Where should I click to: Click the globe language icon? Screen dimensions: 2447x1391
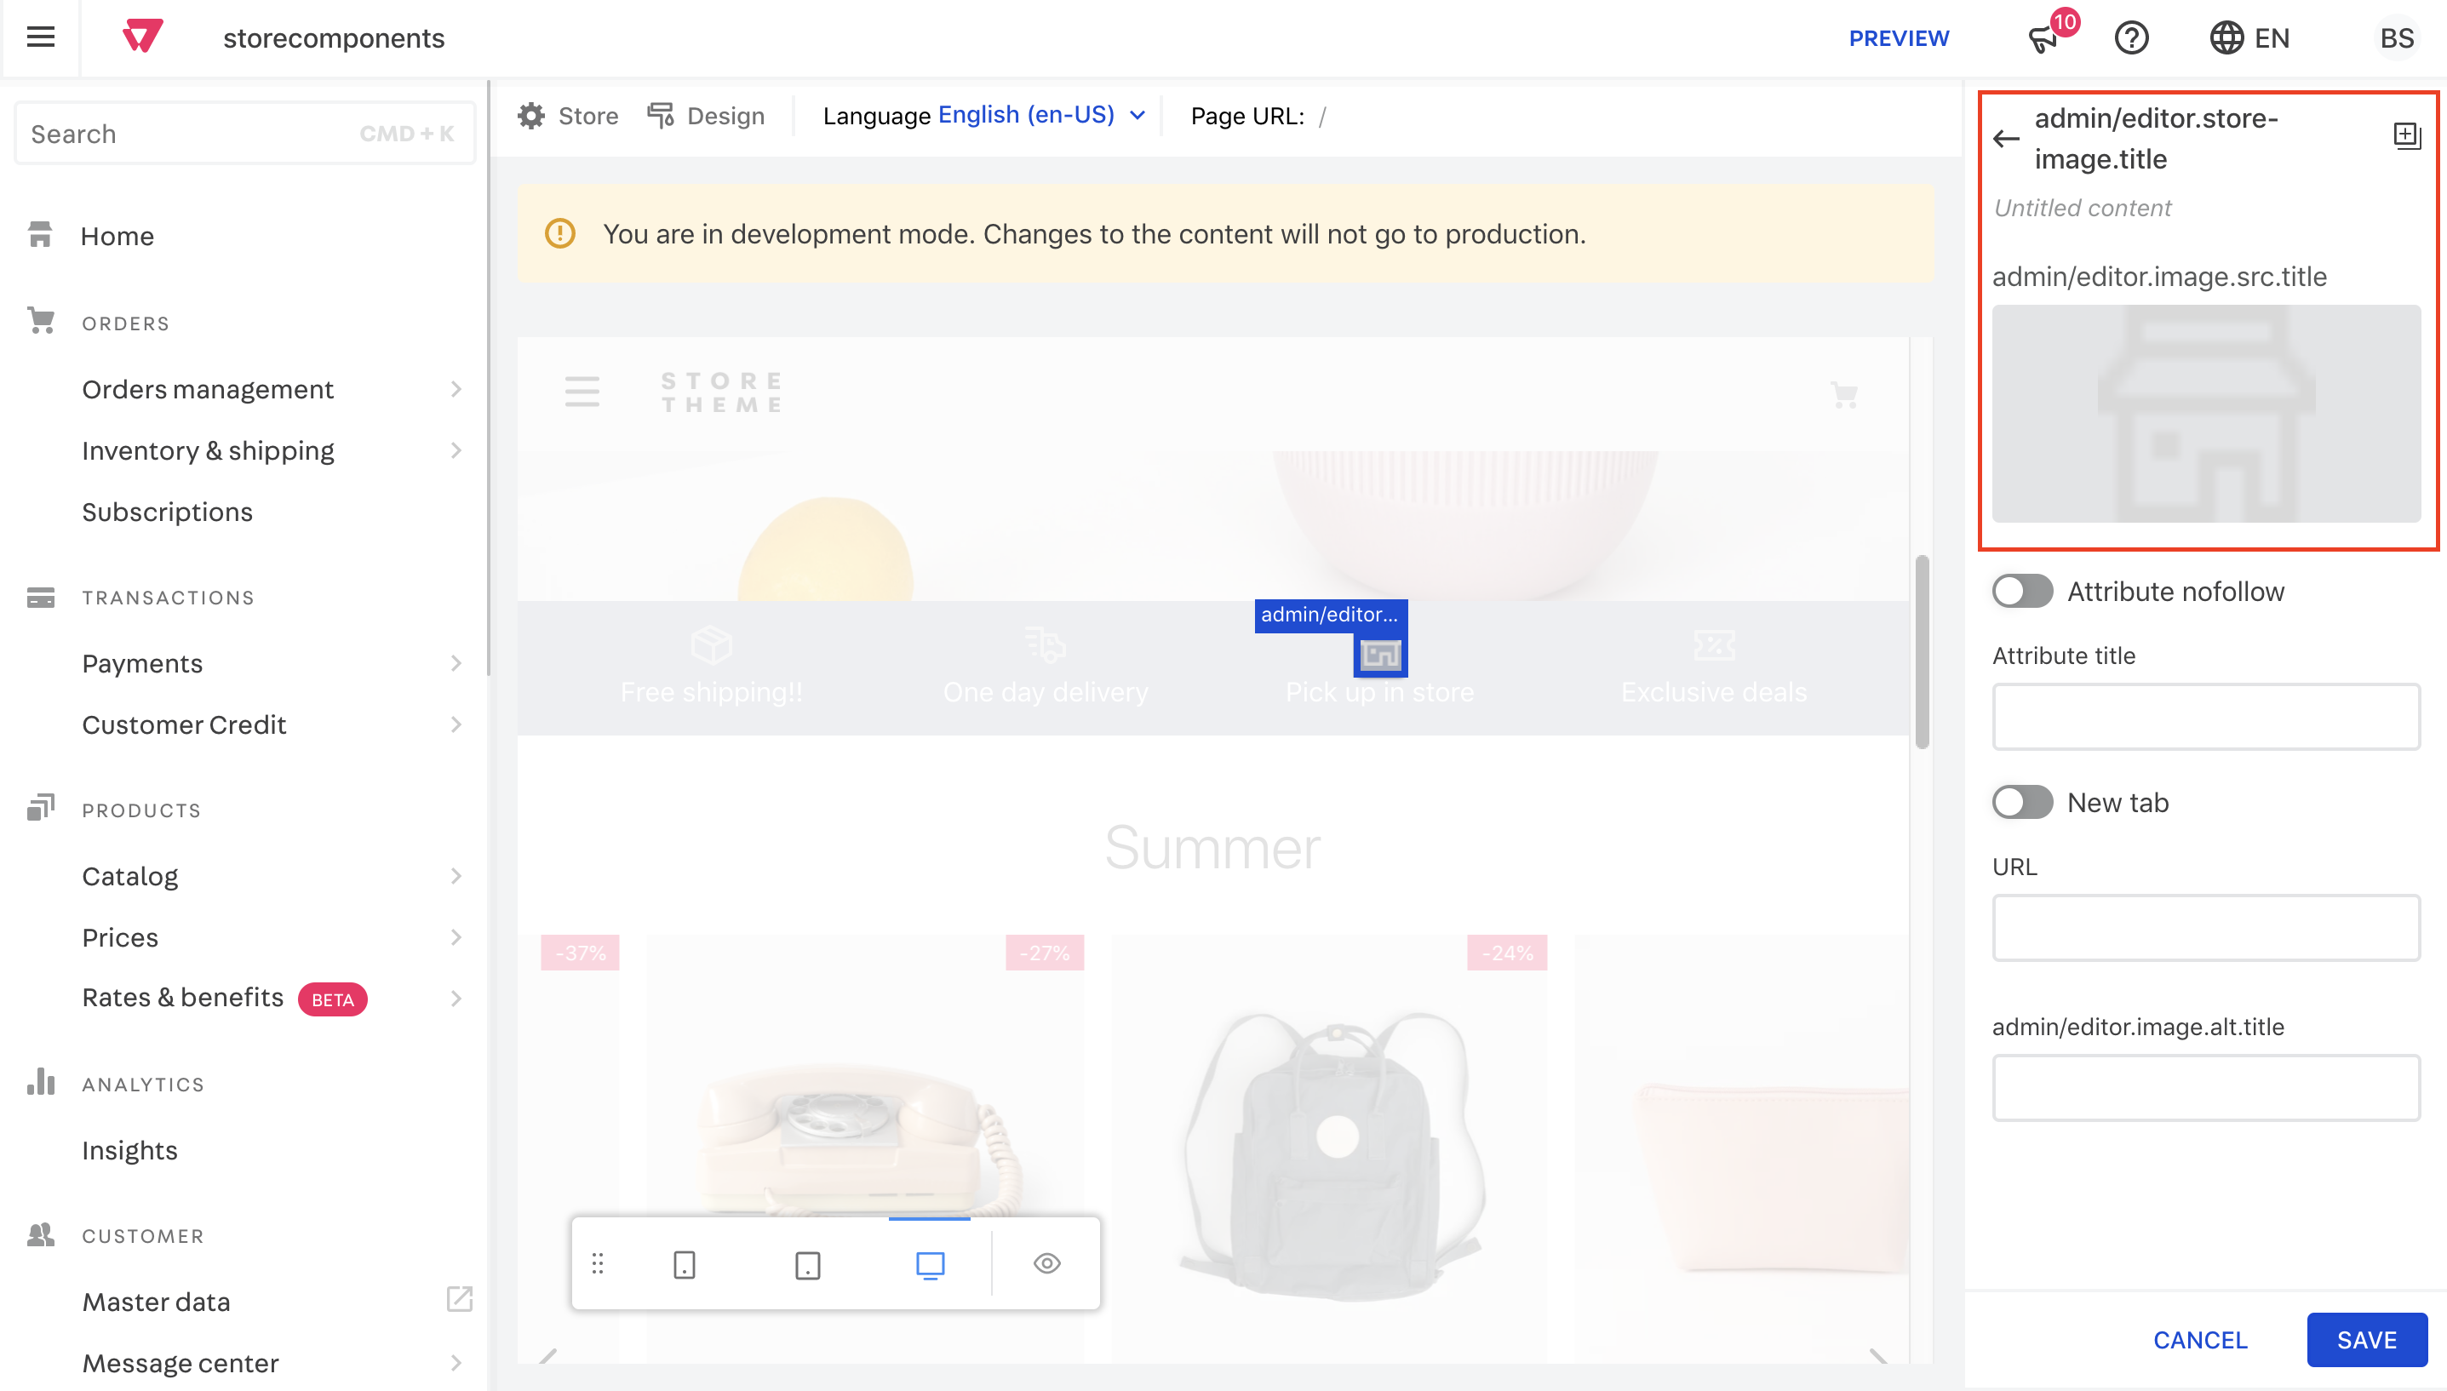click(x=2226, y=37)
